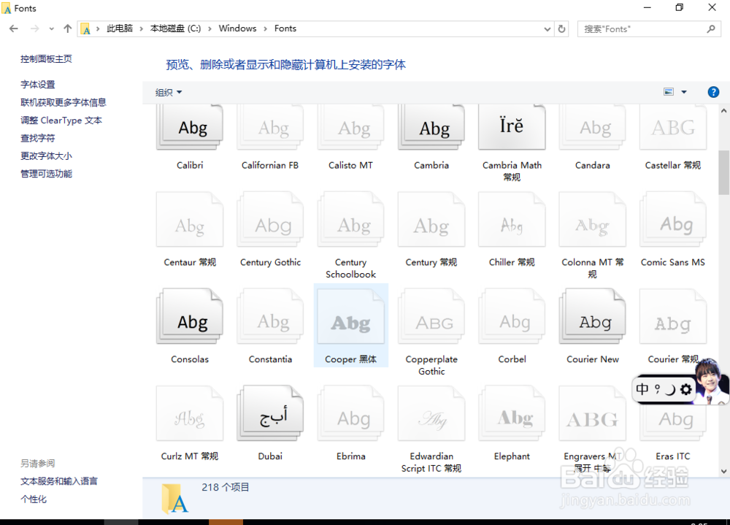
Task: Select the Curlz MT font icon
Action: 190,413
